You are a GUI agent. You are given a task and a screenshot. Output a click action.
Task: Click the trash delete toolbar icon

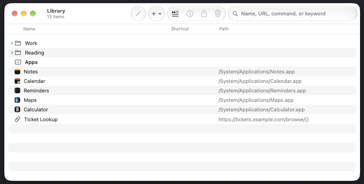[x=218, y=13]
